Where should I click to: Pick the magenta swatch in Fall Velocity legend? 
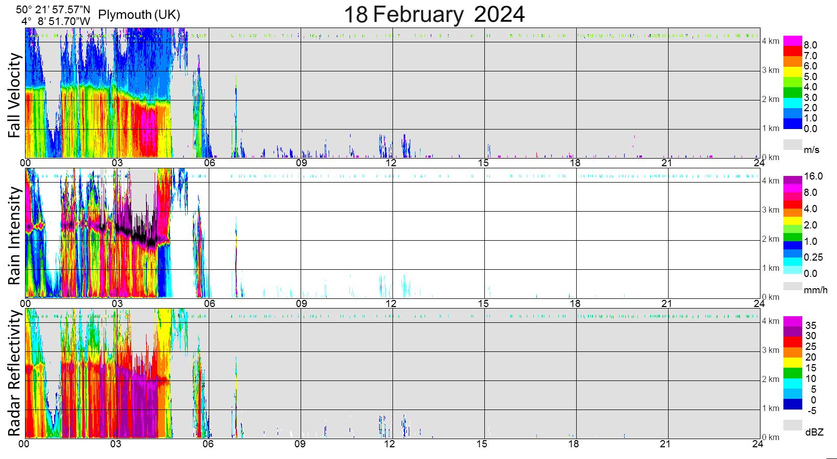point(793,41)
